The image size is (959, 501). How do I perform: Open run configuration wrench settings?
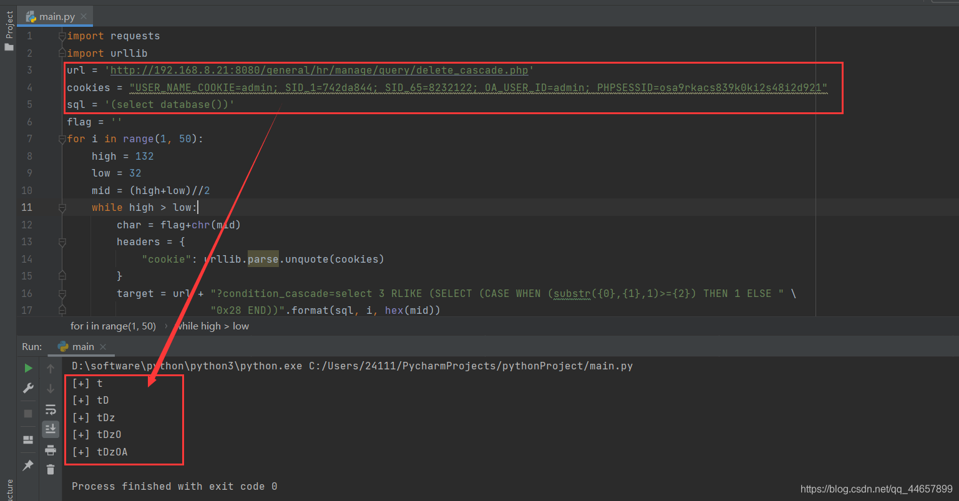28,388
